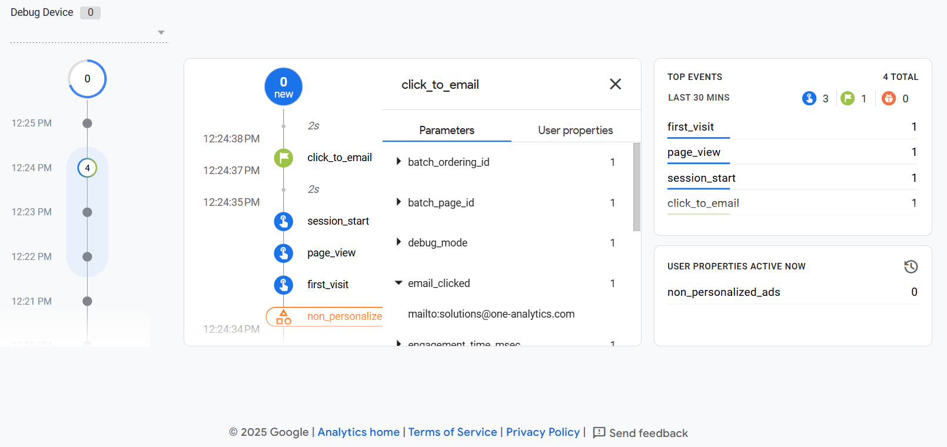Select the Parameters tab
Screen dimensions: 947x447
(447, 131)
